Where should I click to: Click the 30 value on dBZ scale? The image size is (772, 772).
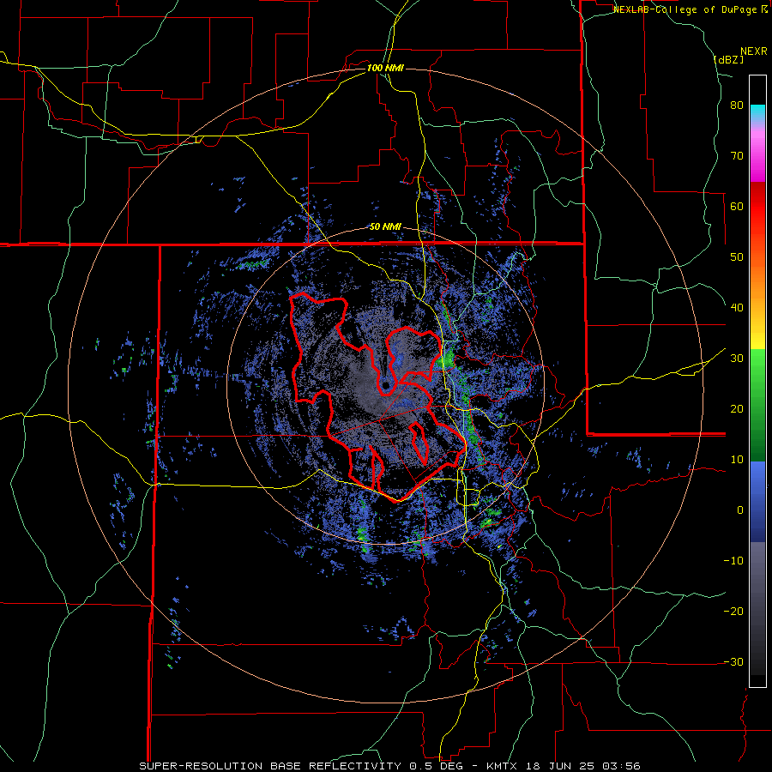coord(737,359)
